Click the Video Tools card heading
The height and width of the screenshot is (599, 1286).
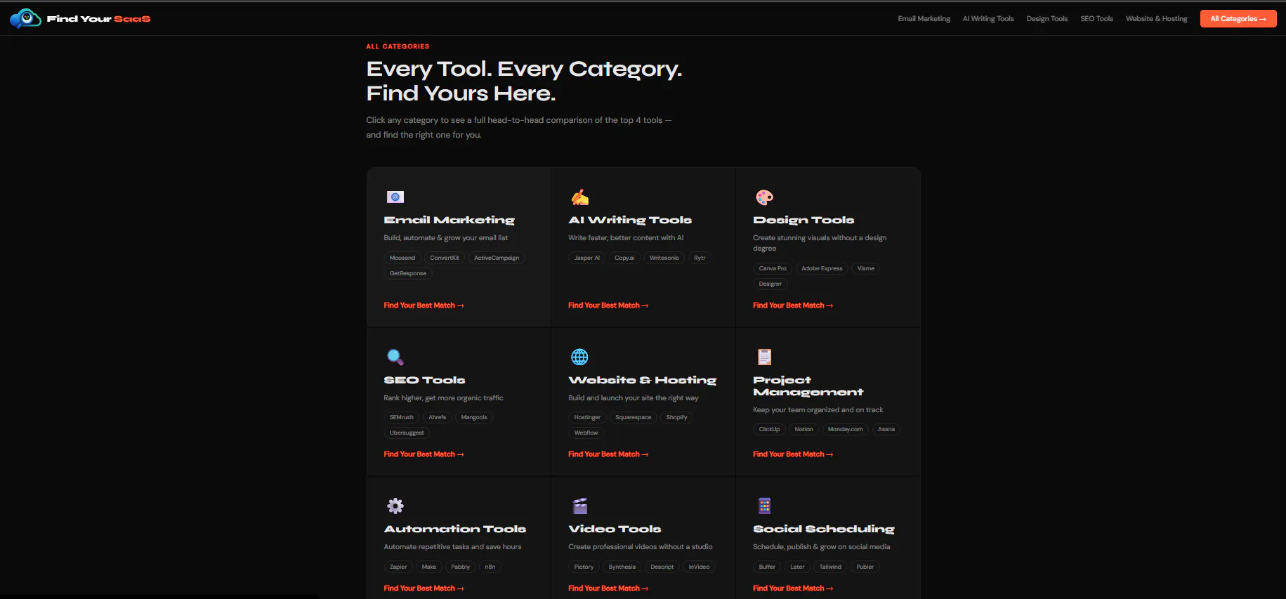615,529
